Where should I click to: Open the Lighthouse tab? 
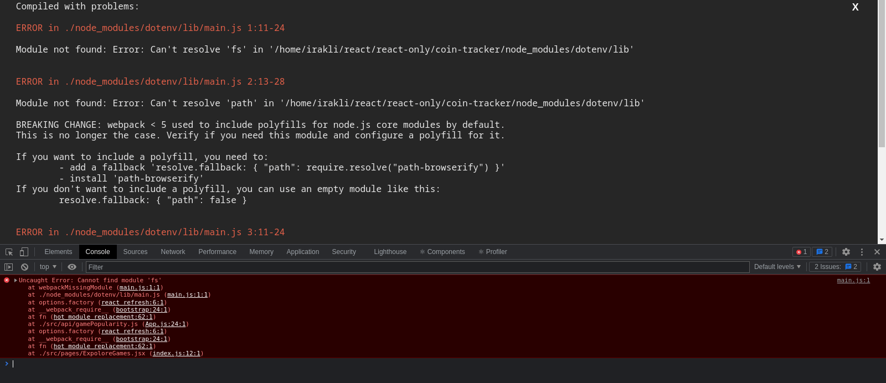click(x=390, y=252)
